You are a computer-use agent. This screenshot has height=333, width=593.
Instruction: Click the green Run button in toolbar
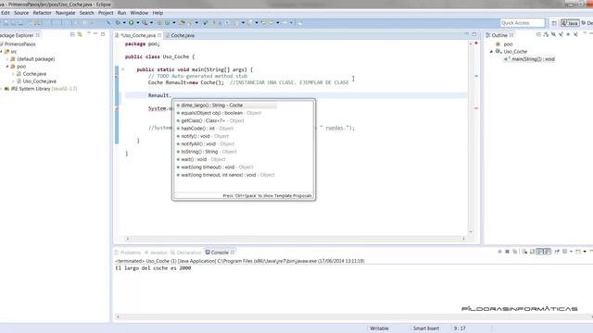point(132,22)
